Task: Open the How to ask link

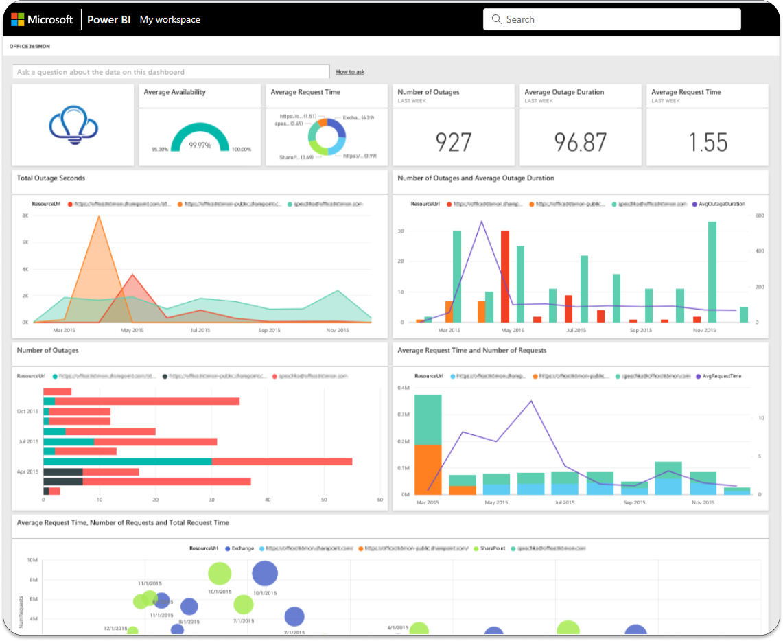Action: (x=349, y=71)
